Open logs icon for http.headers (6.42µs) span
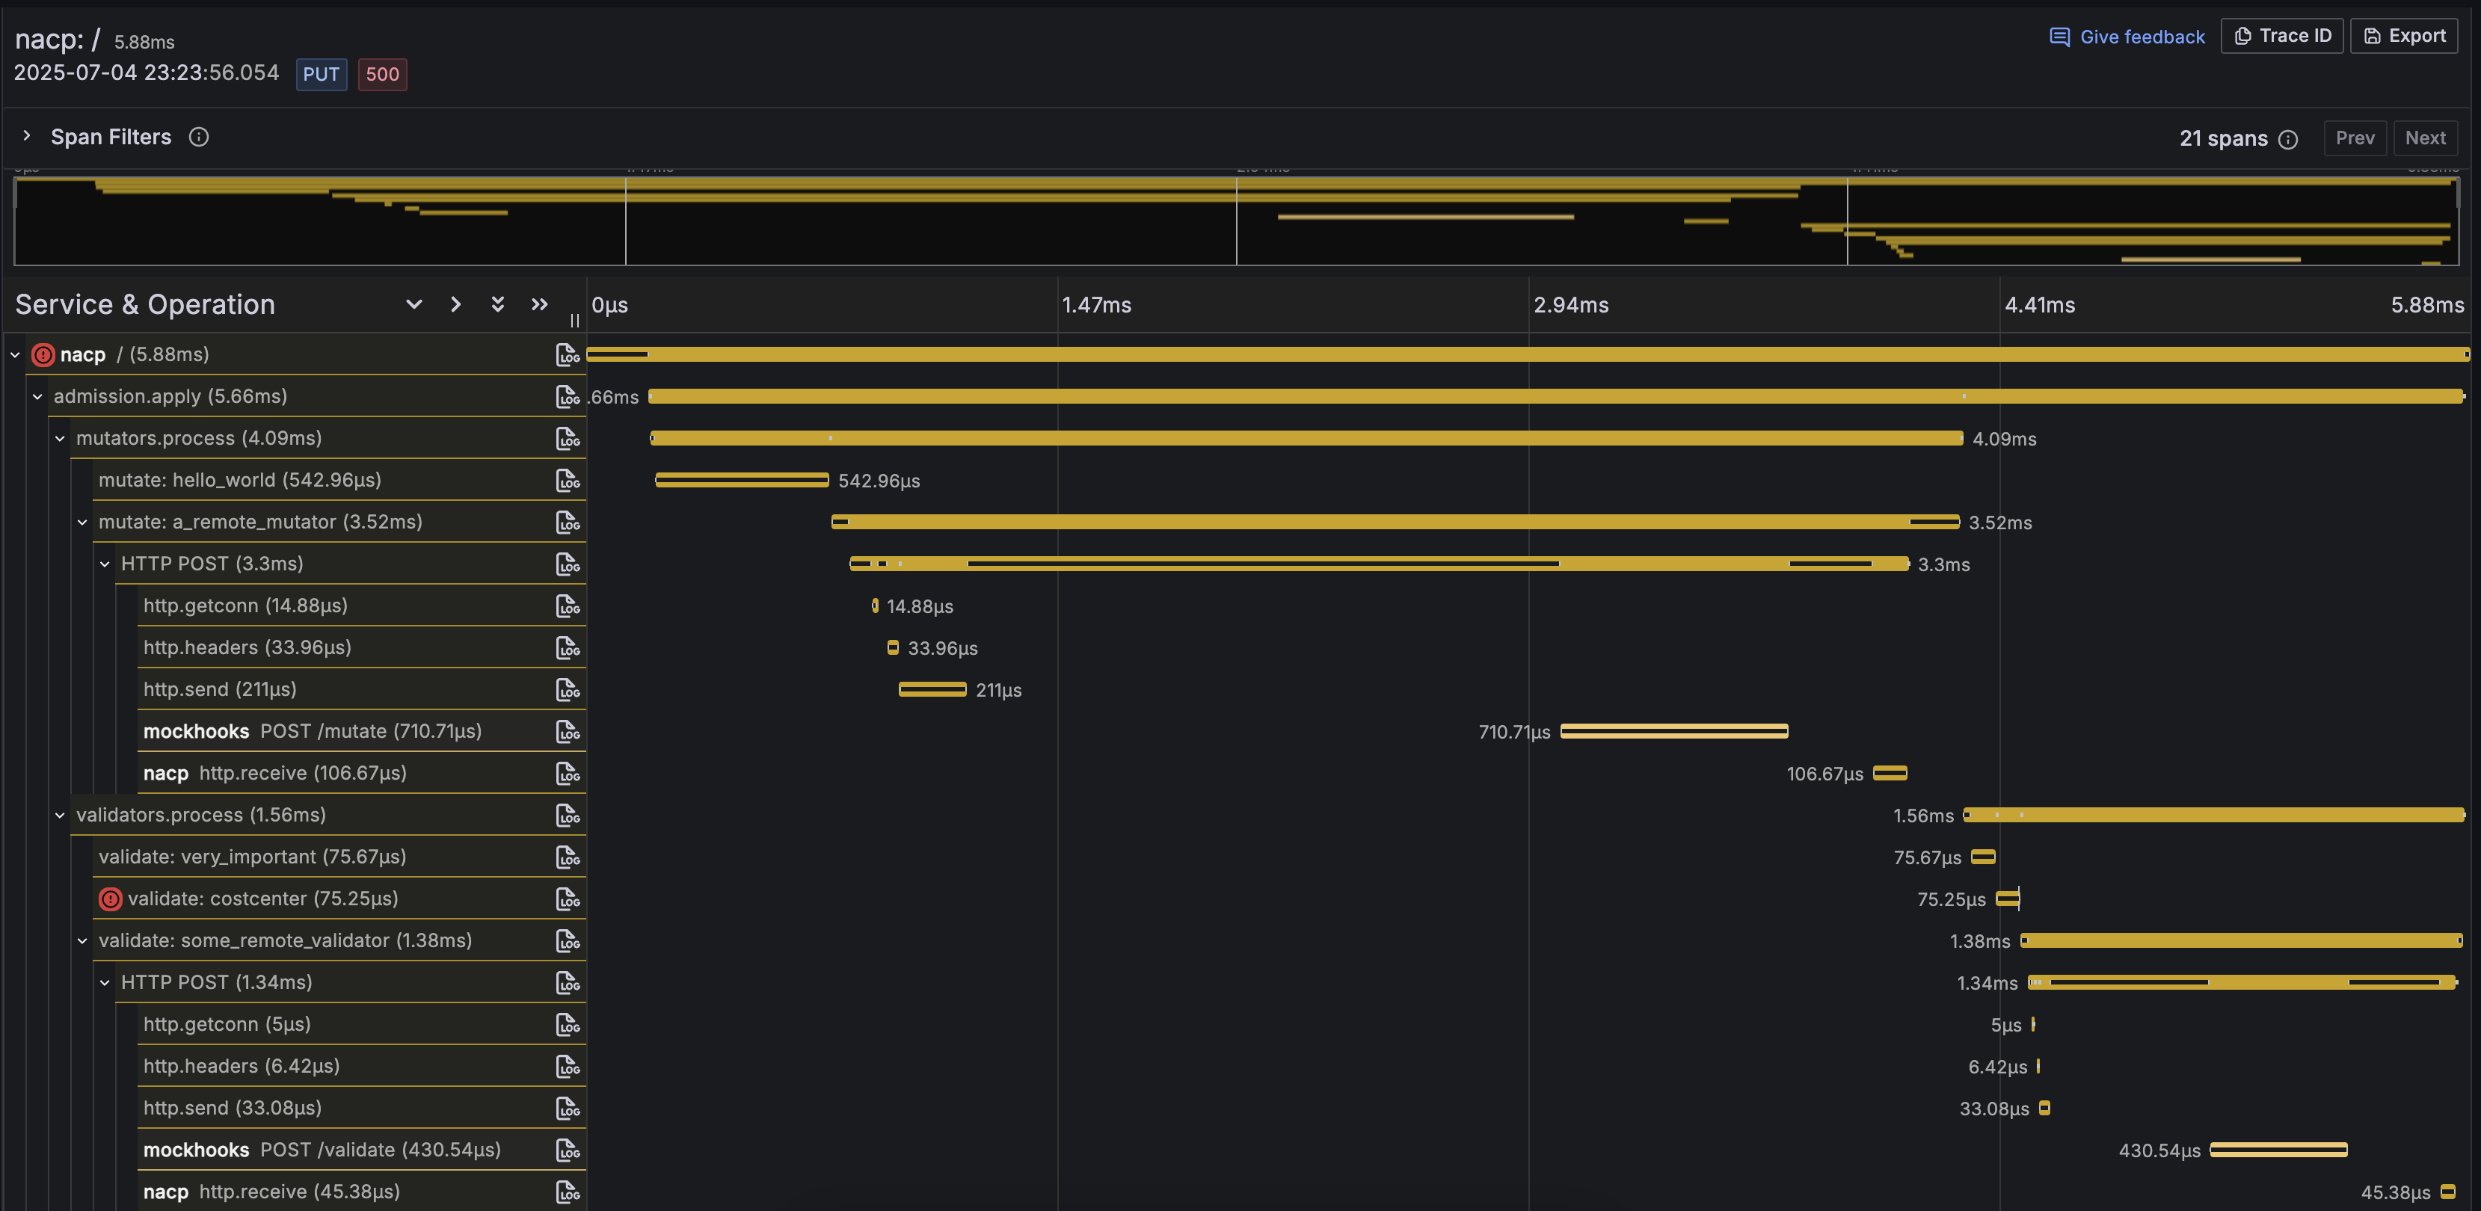 pos(568,1067)
